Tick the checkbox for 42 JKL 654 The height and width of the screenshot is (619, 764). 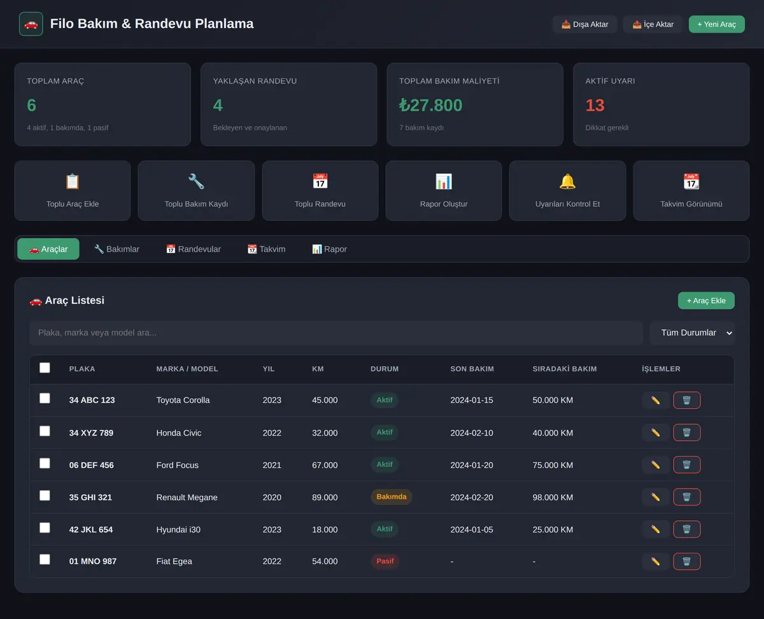(x=45, y=527)
